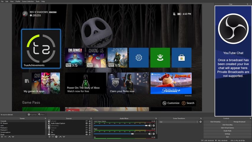
Task: Move source up in Sources list
Action: pyautogui.click(x=60, y=137)
